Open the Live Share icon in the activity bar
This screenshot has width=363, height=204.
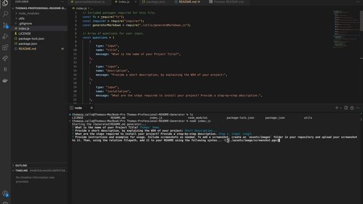coord(5,58)
